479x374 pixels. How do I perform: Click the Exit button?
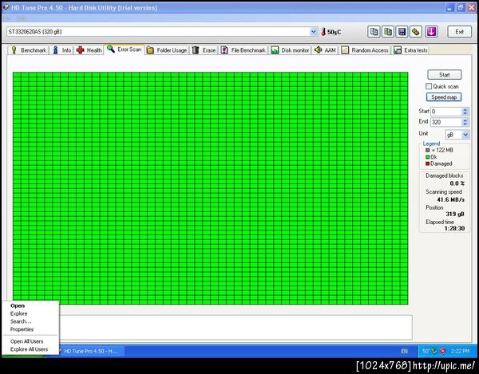coord(459,32)
